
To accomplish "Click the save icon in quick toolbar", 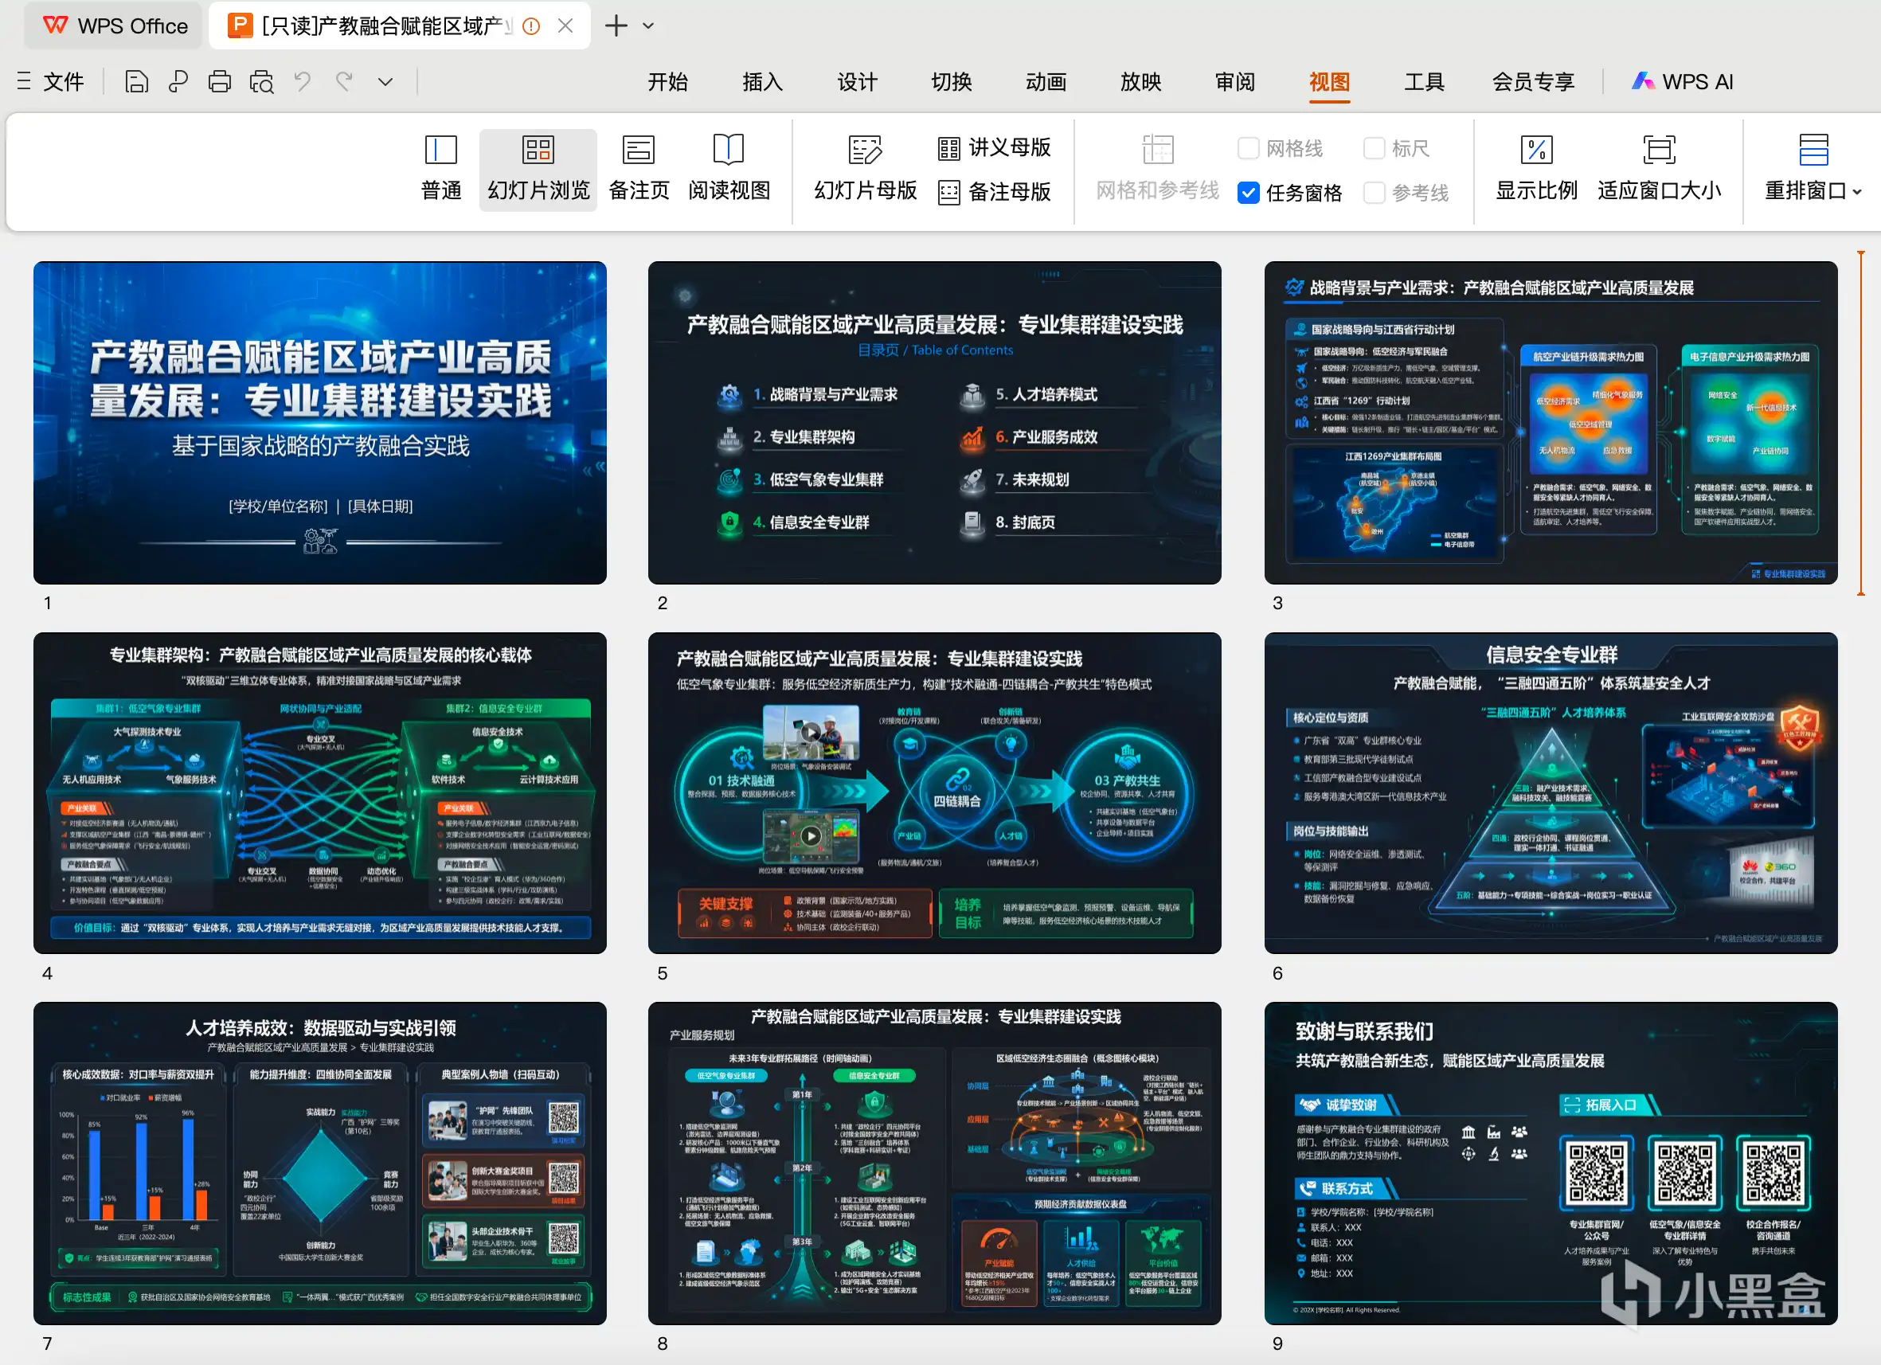I will [137, 81].
